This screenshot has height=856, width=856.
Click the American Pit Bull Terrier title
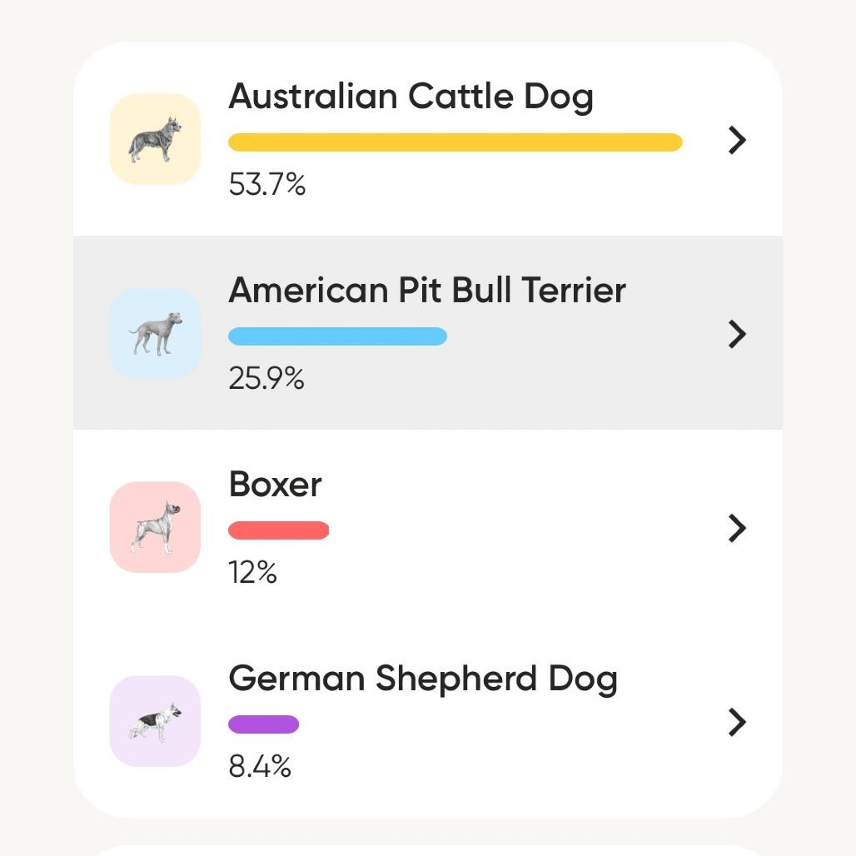426,291
